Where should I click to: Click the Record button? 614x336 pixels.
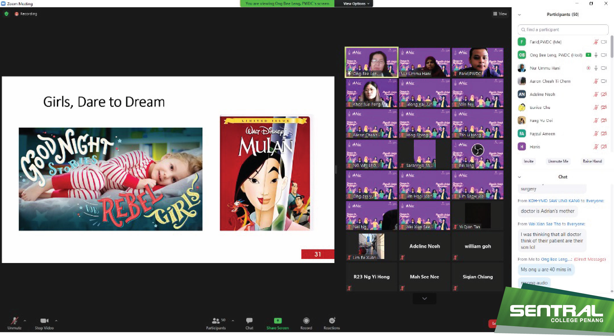pos(306,323)
